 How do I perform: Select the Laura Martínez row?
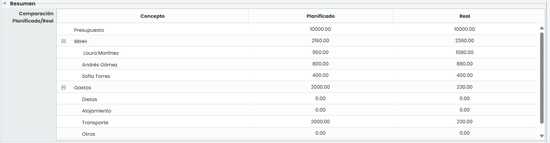pyautogui.click(x=101, y=53)
